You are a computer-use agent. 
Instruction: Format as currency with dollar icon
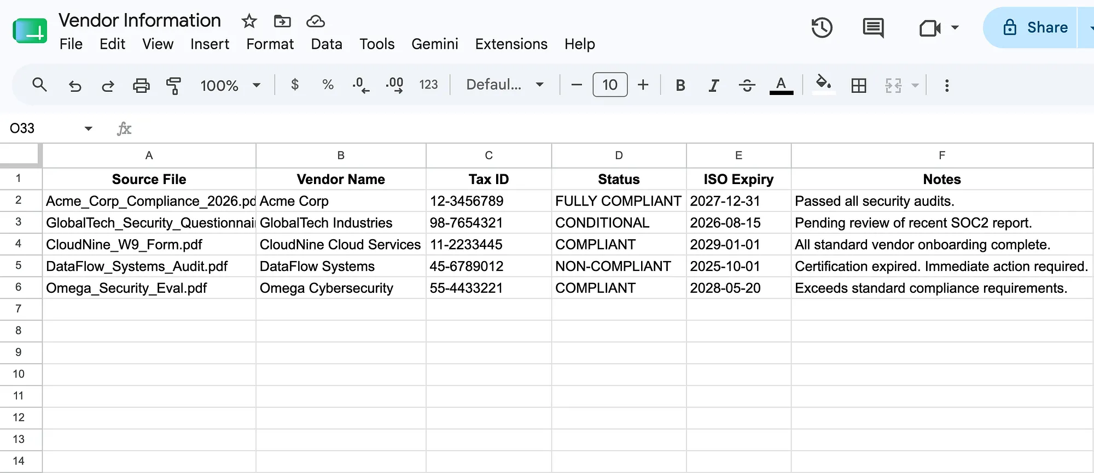pyautogui.click(x=295, y=85)
